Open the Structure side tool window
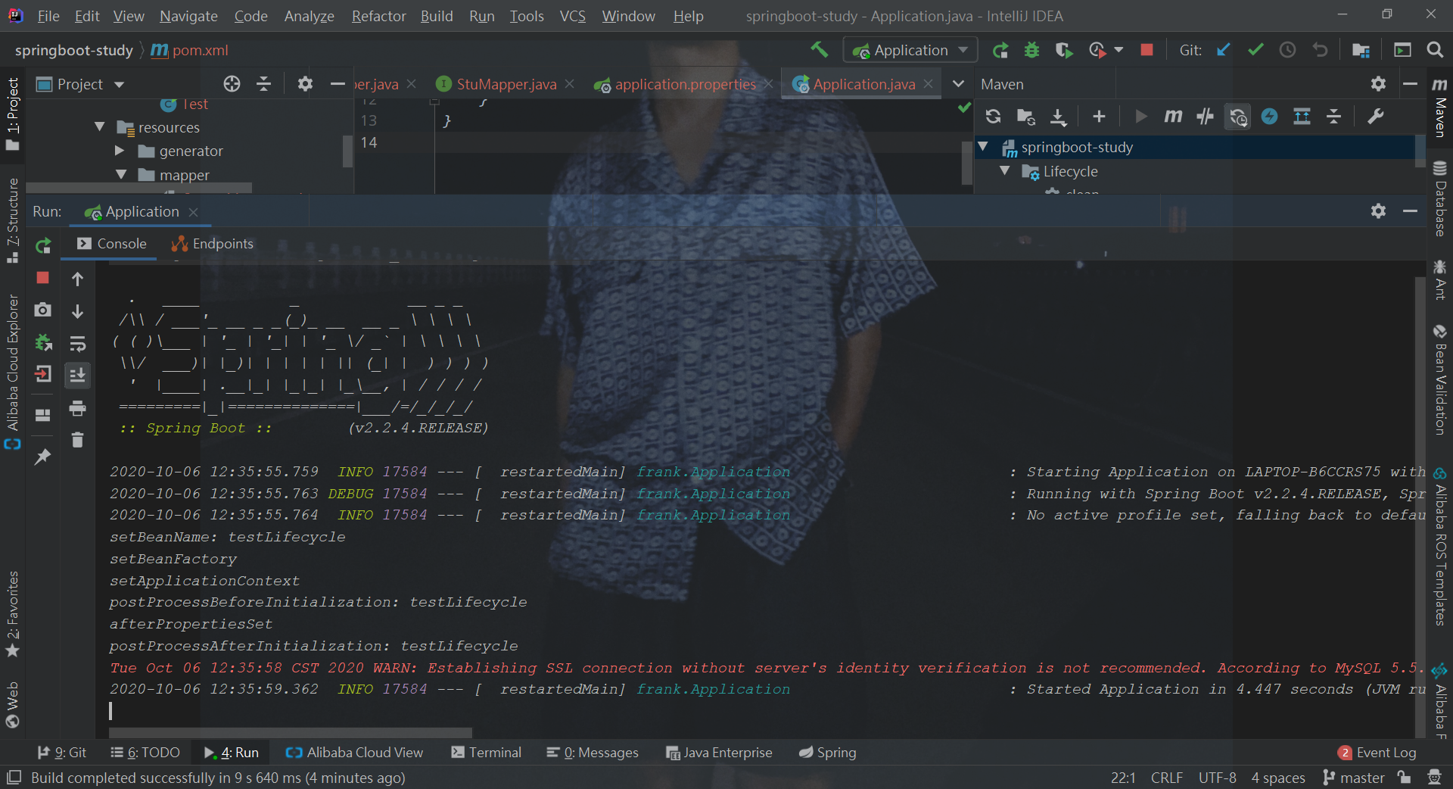 point(12,220)
